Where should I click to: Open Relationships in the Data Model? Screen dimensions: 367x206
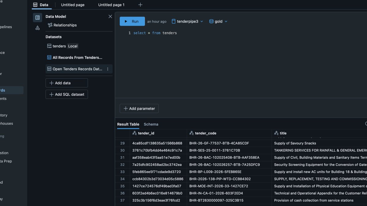pyautogui.click(x=62, y=25)
